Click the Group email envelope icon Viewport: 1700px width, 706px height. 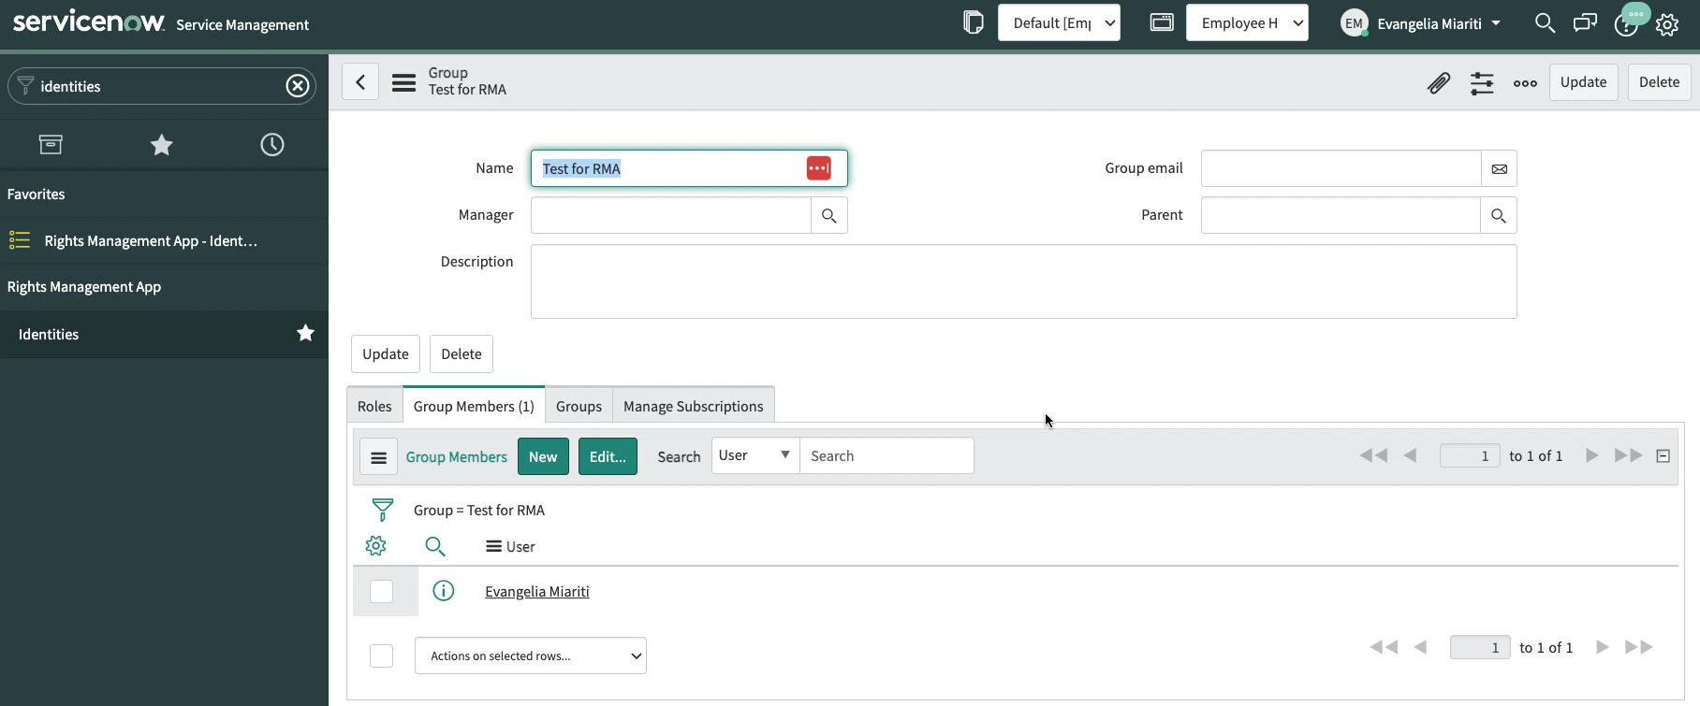click(x=1499, y=169)
